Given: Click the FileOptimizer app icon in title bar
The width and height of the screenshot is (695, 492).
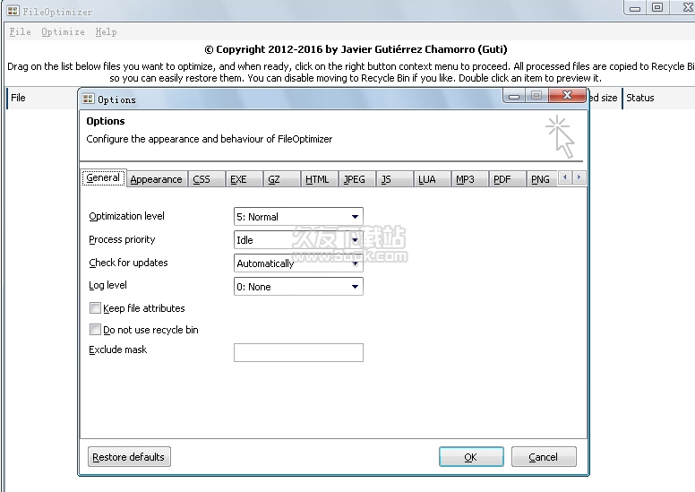Looking at the screenshot, I should [13, 11].
